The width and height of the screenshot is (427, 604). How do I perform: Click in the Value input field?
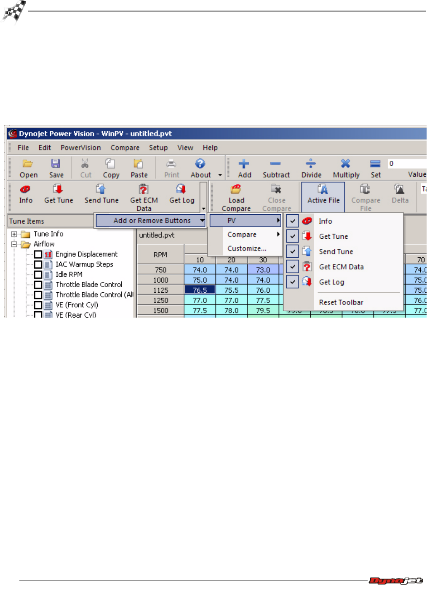tap(407, 164)
